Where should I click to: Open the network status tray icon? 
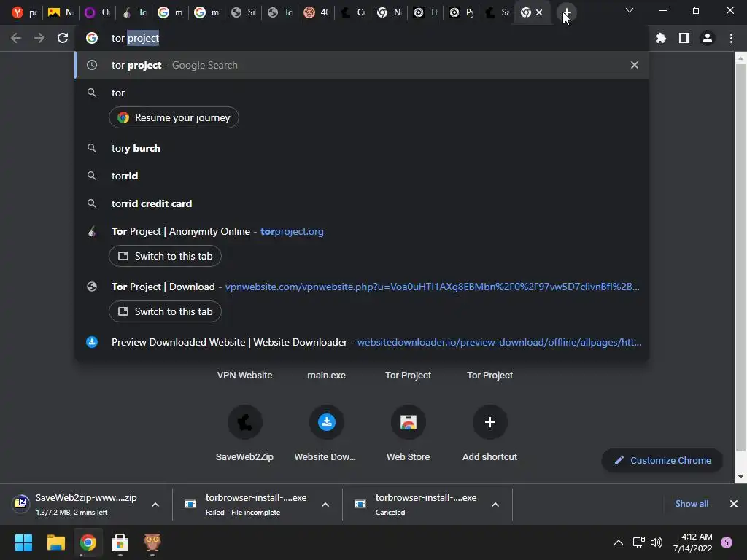click(x=638, y=542)
